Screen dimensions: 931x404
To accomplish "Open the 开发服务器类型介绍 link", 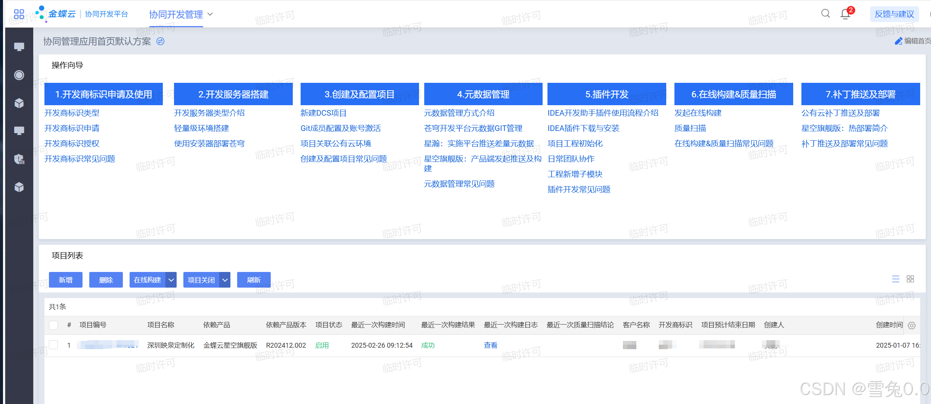I will tap(209, 113).
